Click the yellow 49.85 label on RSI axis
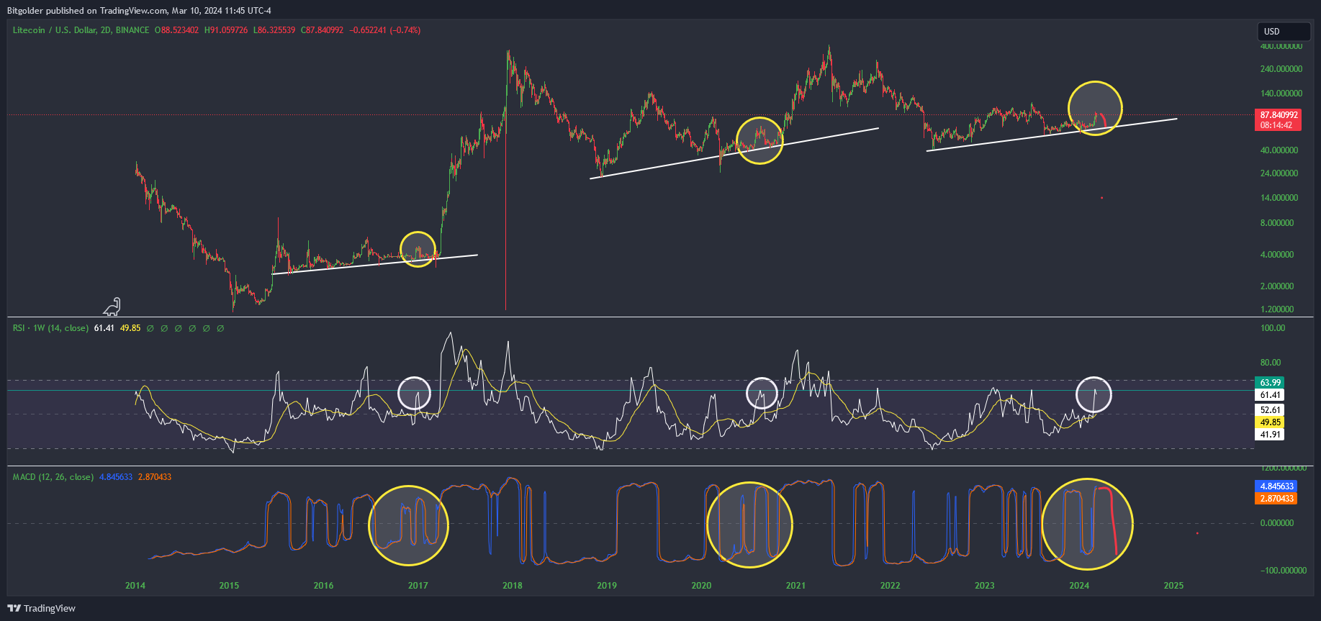1321x621 pixels. [x=1270, y=422]
